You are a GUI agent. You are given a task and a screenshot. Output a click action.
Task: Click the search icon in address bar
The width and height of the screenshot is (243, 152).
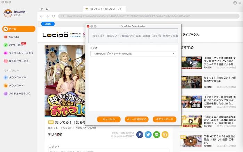pyautogui.click(x=63, y=16)
